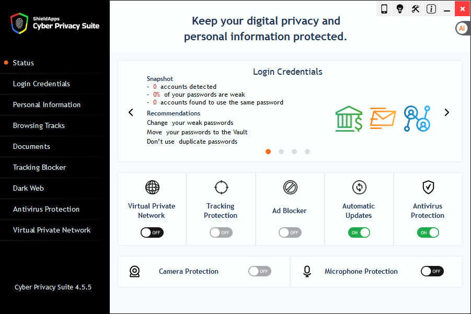Screen dimensions: 471x314
Task: Click the ShieldApps fingerprint shield logo
Action: (x=19, y=23)
